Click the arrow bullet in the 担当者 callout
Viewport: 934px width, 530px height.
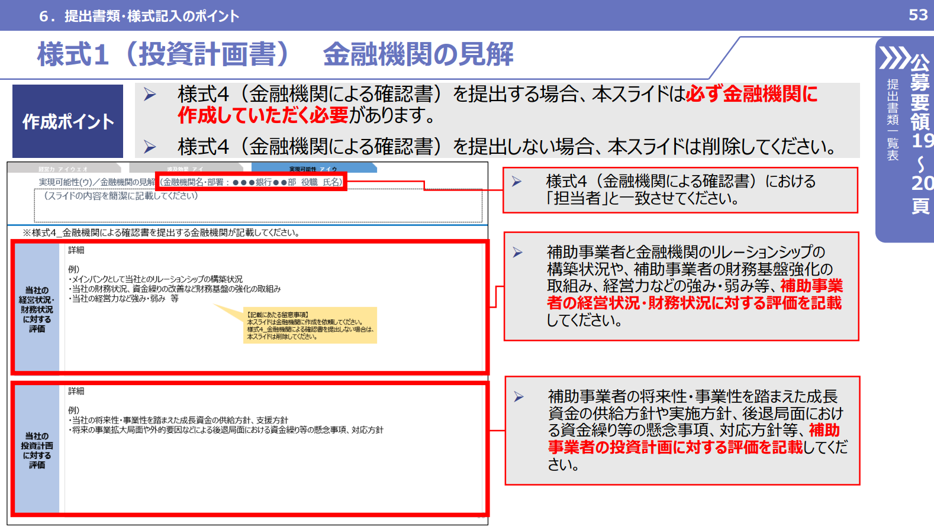coord(517,182)
